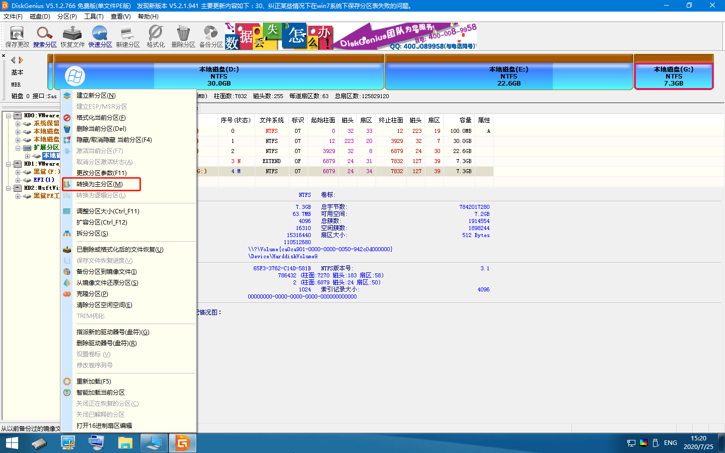Expand the 黑鲨PE partition tree node

(x=18, y=196)
